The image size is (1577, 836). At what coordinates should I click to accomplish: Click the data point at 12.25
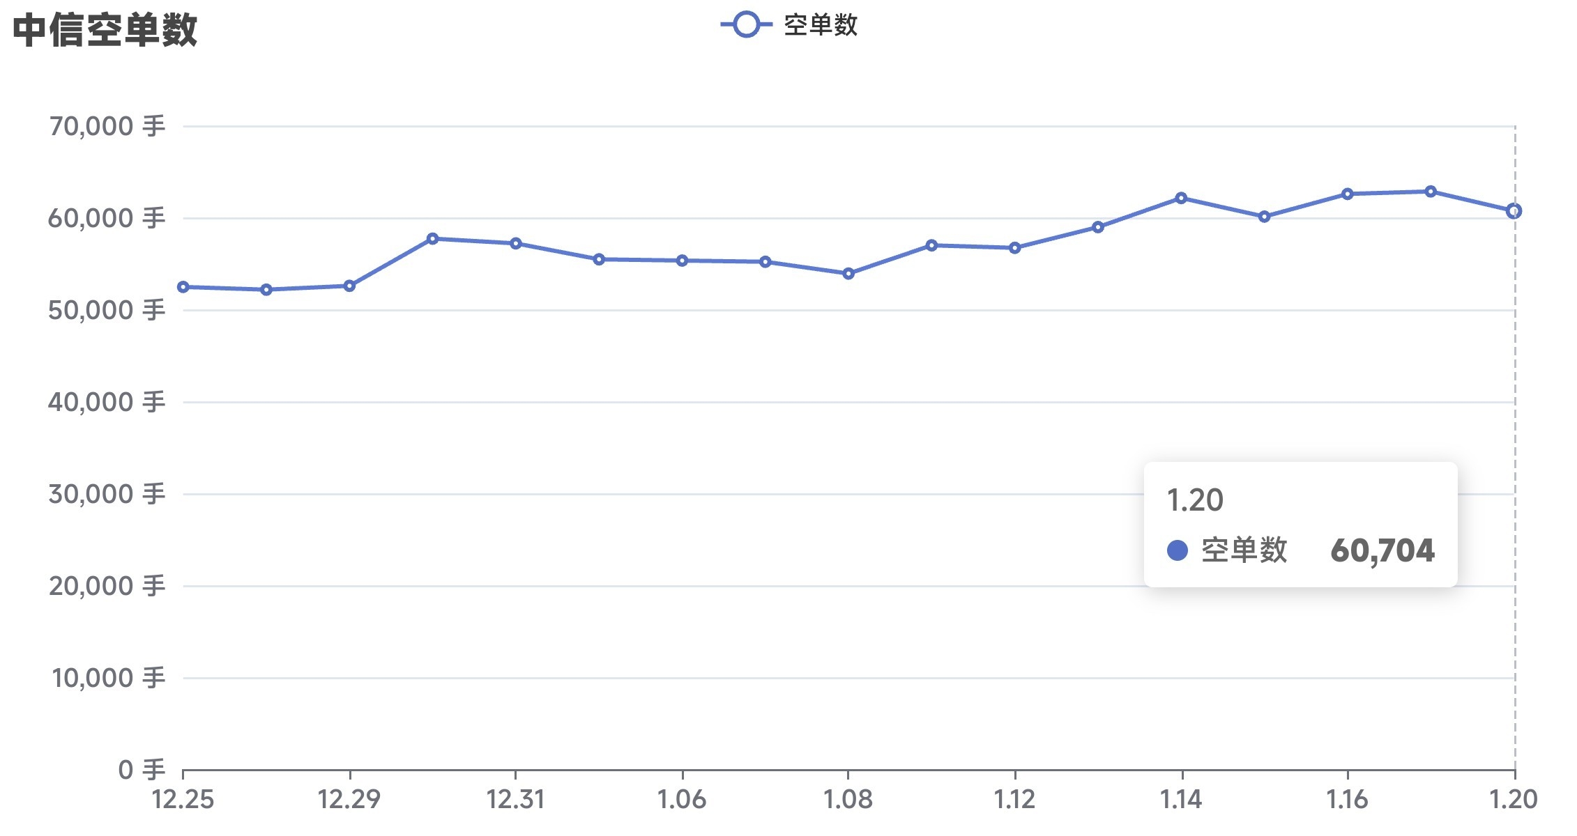tap(183, 287)
